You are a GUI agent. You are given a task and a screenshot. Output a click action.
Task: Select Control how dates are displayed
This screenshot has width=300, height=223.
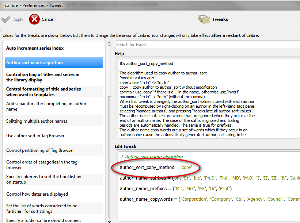coord(54,194)
